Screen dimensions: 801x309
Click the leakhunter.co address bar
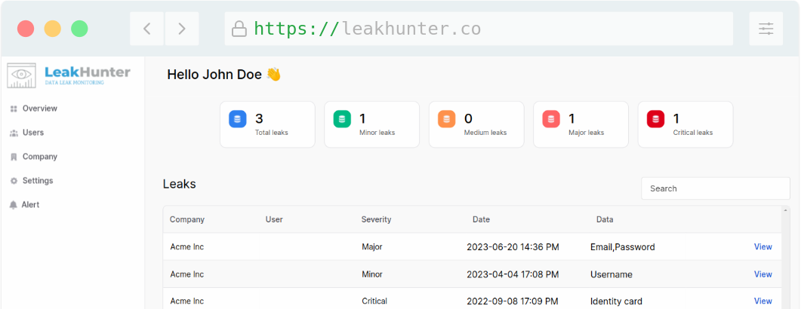click(x=479, y=29)
